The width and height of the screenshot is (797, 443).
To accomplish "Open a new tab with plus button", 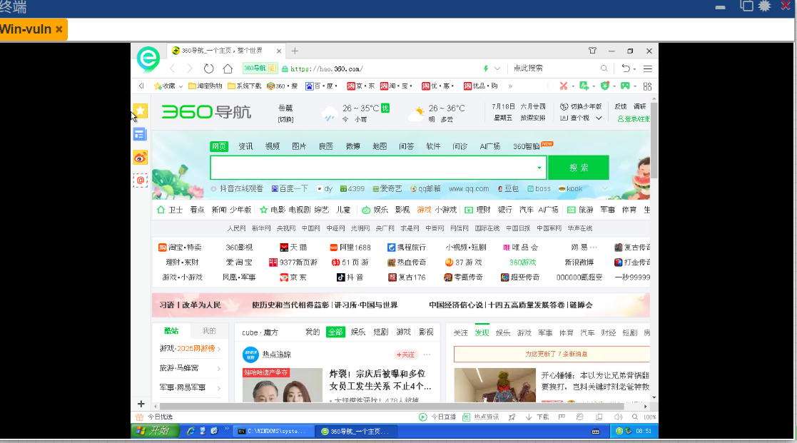I will [x=295, y=51].
